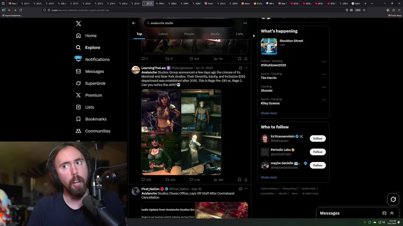The width and height of the screenshot is (403, 226).
Task: Open the Pirat_Nation profile name
Action: pyautogui.click(x=150, y=189)
